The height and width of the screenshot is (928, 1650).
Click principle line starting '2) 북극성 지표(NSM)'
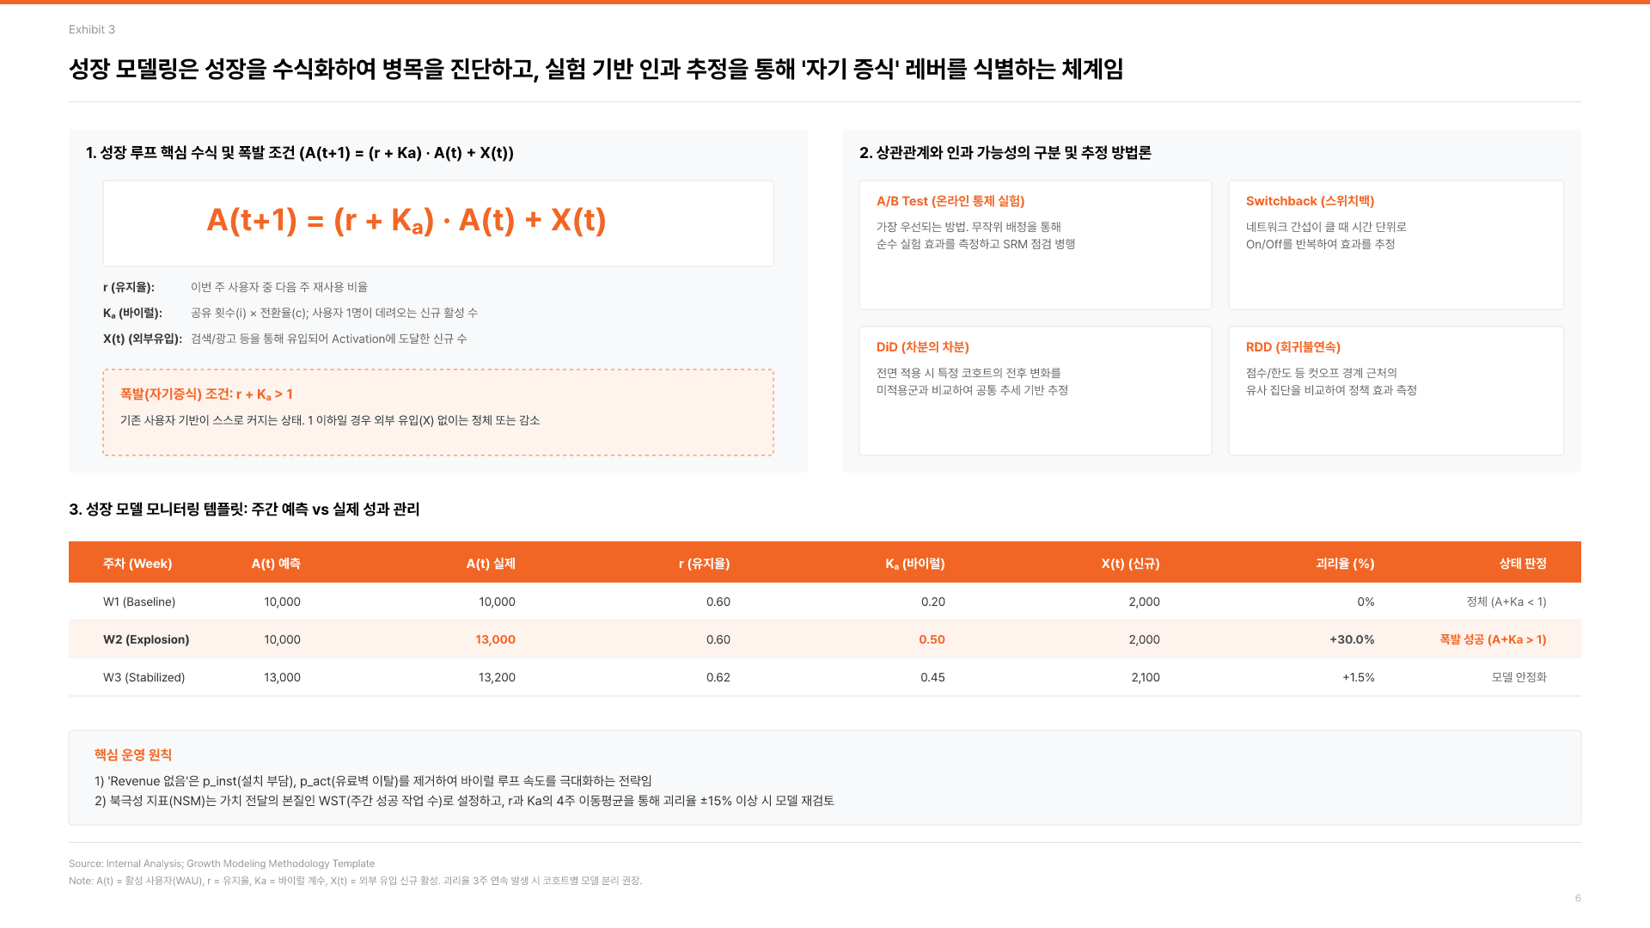tap(464, 801)
